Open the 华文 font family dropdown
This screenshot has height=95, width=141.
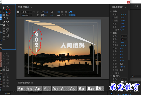coord(31,12)
